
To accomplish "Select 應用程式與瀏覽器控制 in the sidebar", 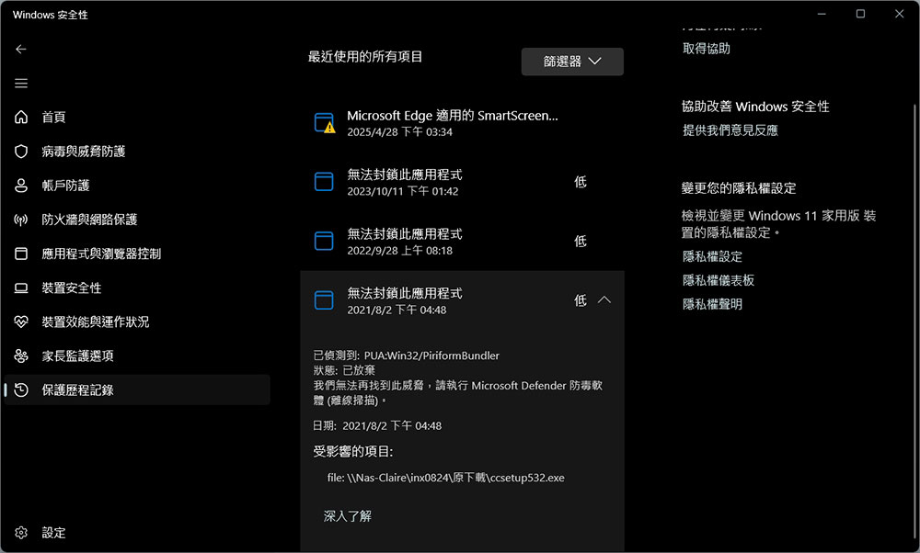I will pos(101,254).
